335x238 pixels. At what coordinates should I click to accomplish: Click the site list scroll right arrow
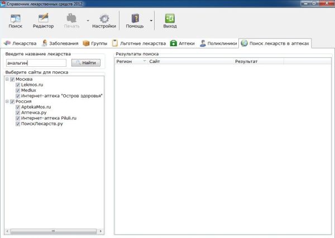click(100, 231)
